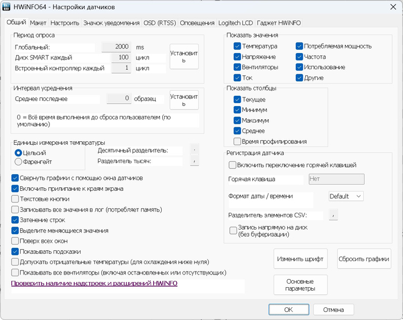This screenshot has width=403, height=320.
Task: Switch to the Оповещения tab
Action: (x=197, y=23)
